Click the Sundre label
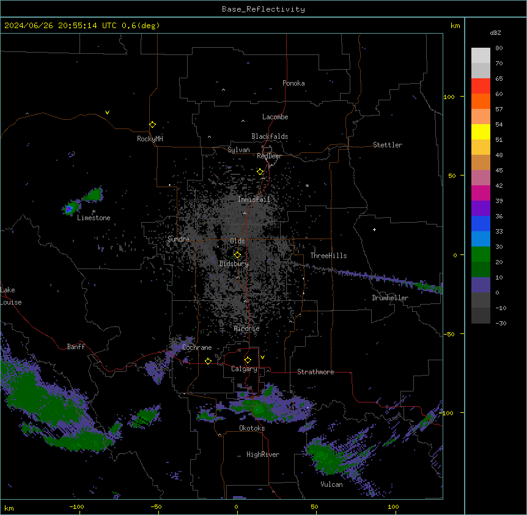The width and height of the screenshot is (527, 515). (179, 239)
